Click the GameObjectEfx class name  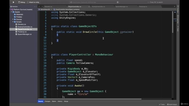[x=87, y=26]
